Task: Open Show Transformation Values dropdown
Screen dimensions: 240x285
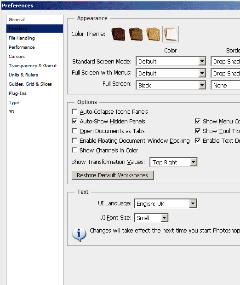Action: click(173, 162)
